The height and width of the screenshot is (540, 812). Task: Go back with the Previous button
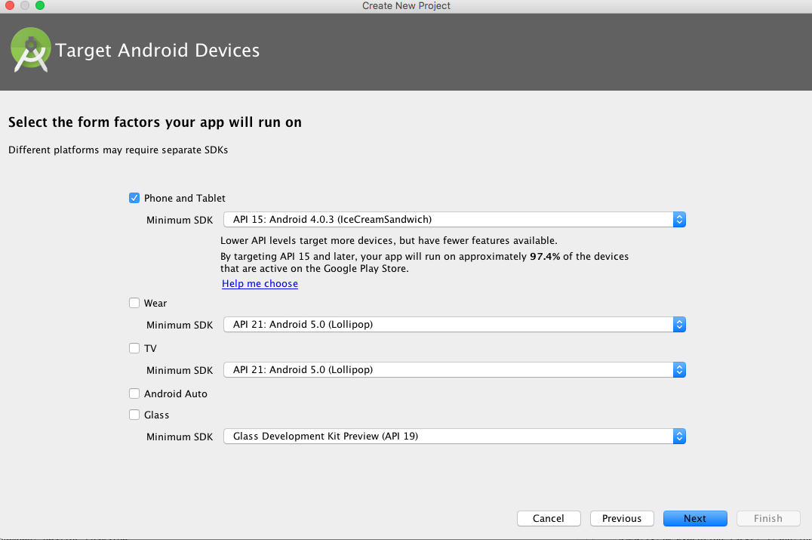tap(622, 519)
